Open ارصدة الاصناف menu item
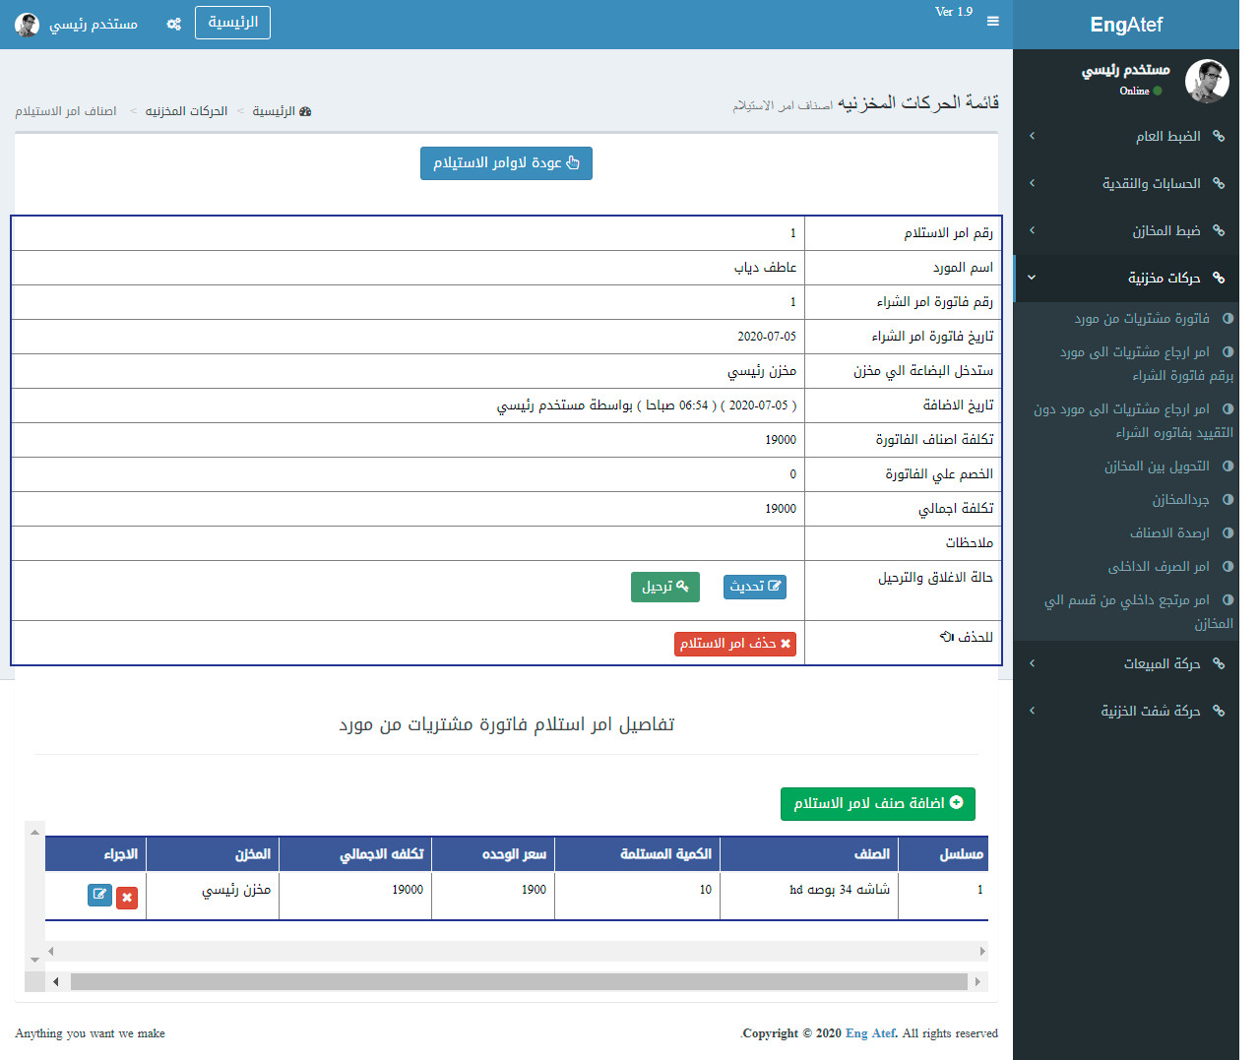This screenshot has height=1060, width=1260. point(1126,532)
